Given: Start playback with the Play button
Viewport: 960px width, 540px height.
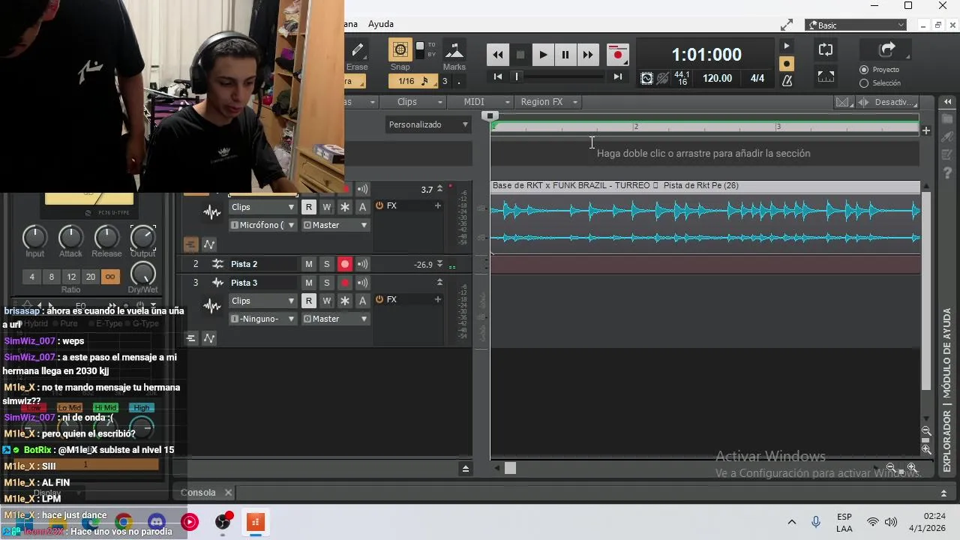Looking at the screenshot, I should (x=543, y=55).
